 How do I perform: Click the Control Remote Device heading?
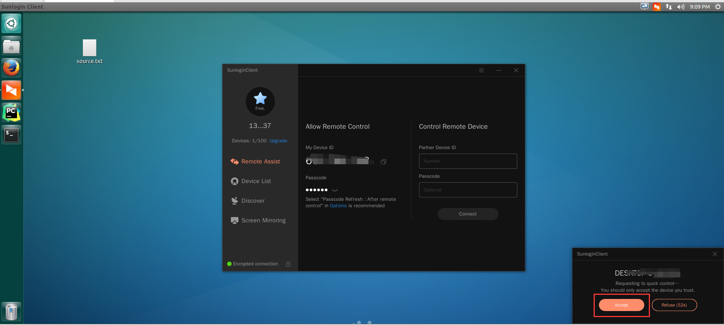click(453, 126)
